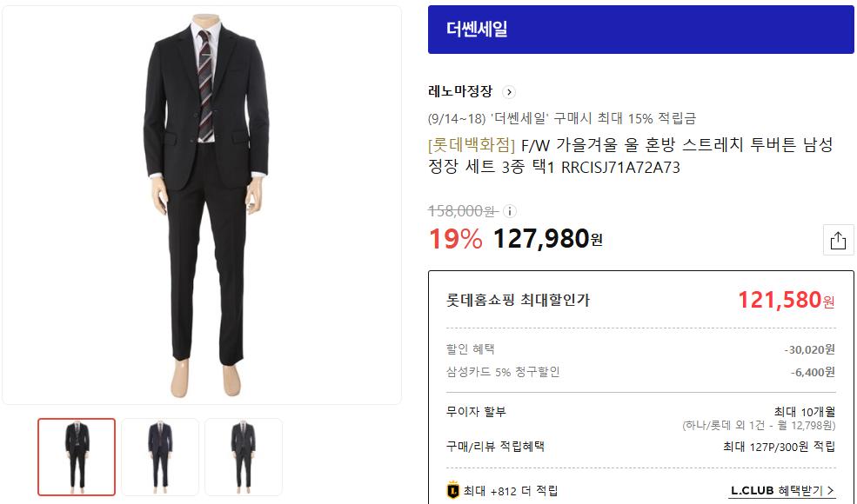Image resolution: width=857 pixels, height=504 pixels.
Task: Open the 레노마정장 brand link
Action: pos(460,91)
